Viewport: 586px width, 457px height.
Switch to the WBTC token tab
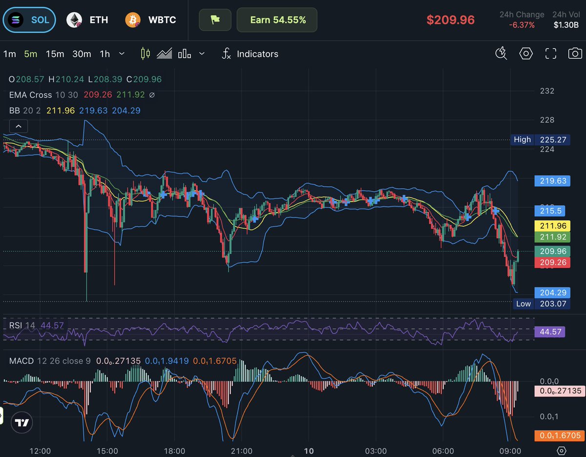(x=150, y=20)
